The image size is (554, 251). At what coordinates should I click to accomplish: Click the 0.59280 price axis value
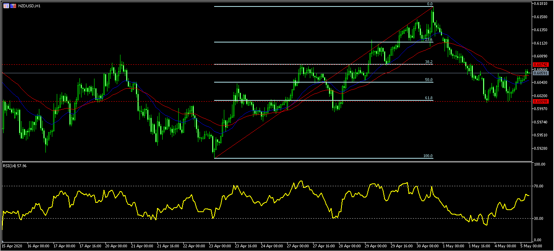click(541, 148)
